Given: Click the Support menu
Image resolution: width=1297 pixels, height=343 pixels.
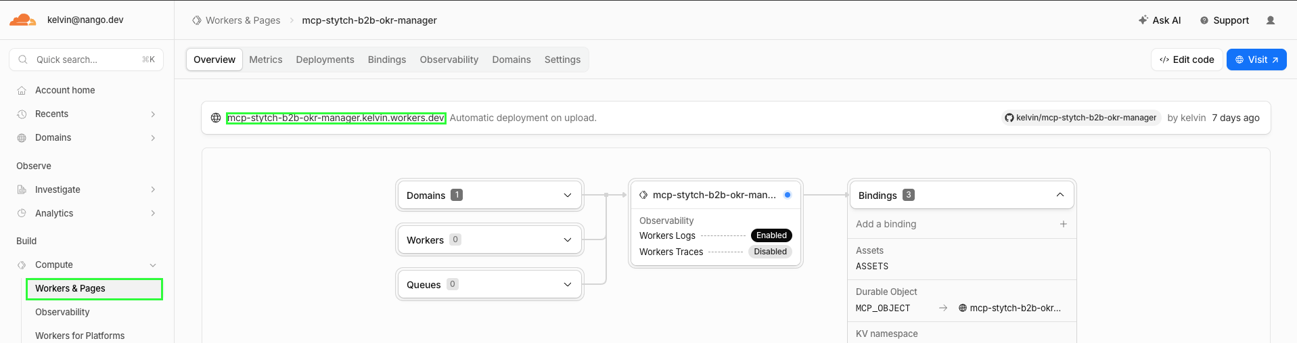Looking at the screenshot, I should click(1225, 20).
